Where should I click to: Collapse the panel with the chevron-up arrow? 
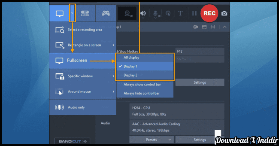(x=225, y=27)
